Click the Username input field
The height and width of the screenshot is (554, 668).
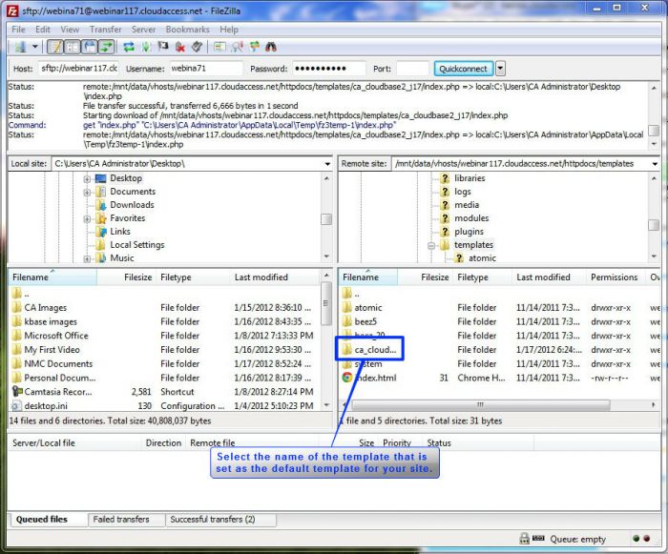tap(206, 68)
